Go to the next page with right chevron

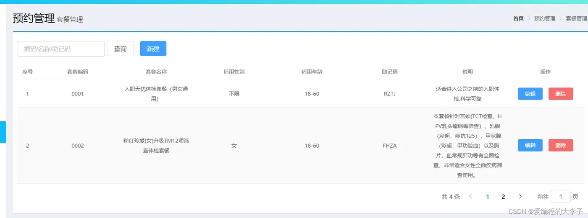(520, 197)
